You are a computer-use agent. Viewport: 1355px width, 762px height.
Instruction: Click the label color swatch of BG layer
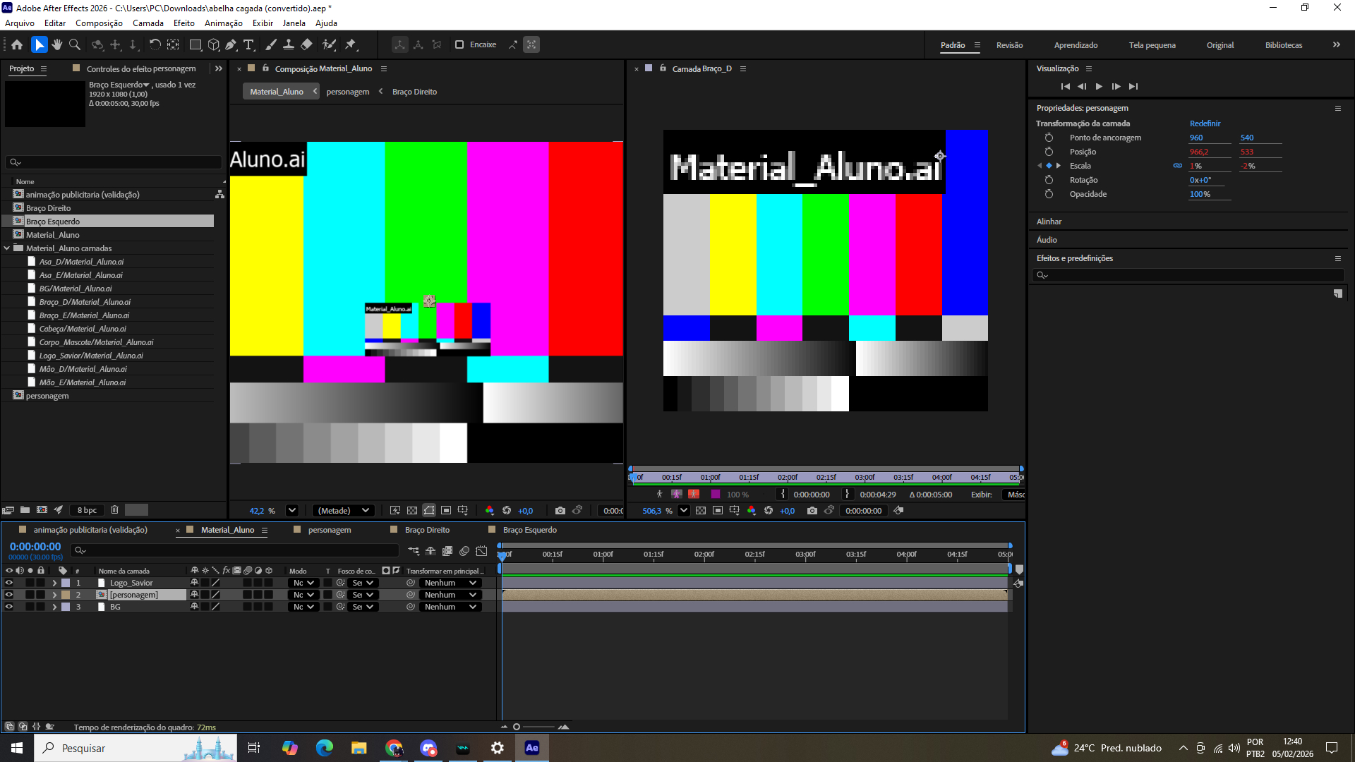tap(66, 607)
